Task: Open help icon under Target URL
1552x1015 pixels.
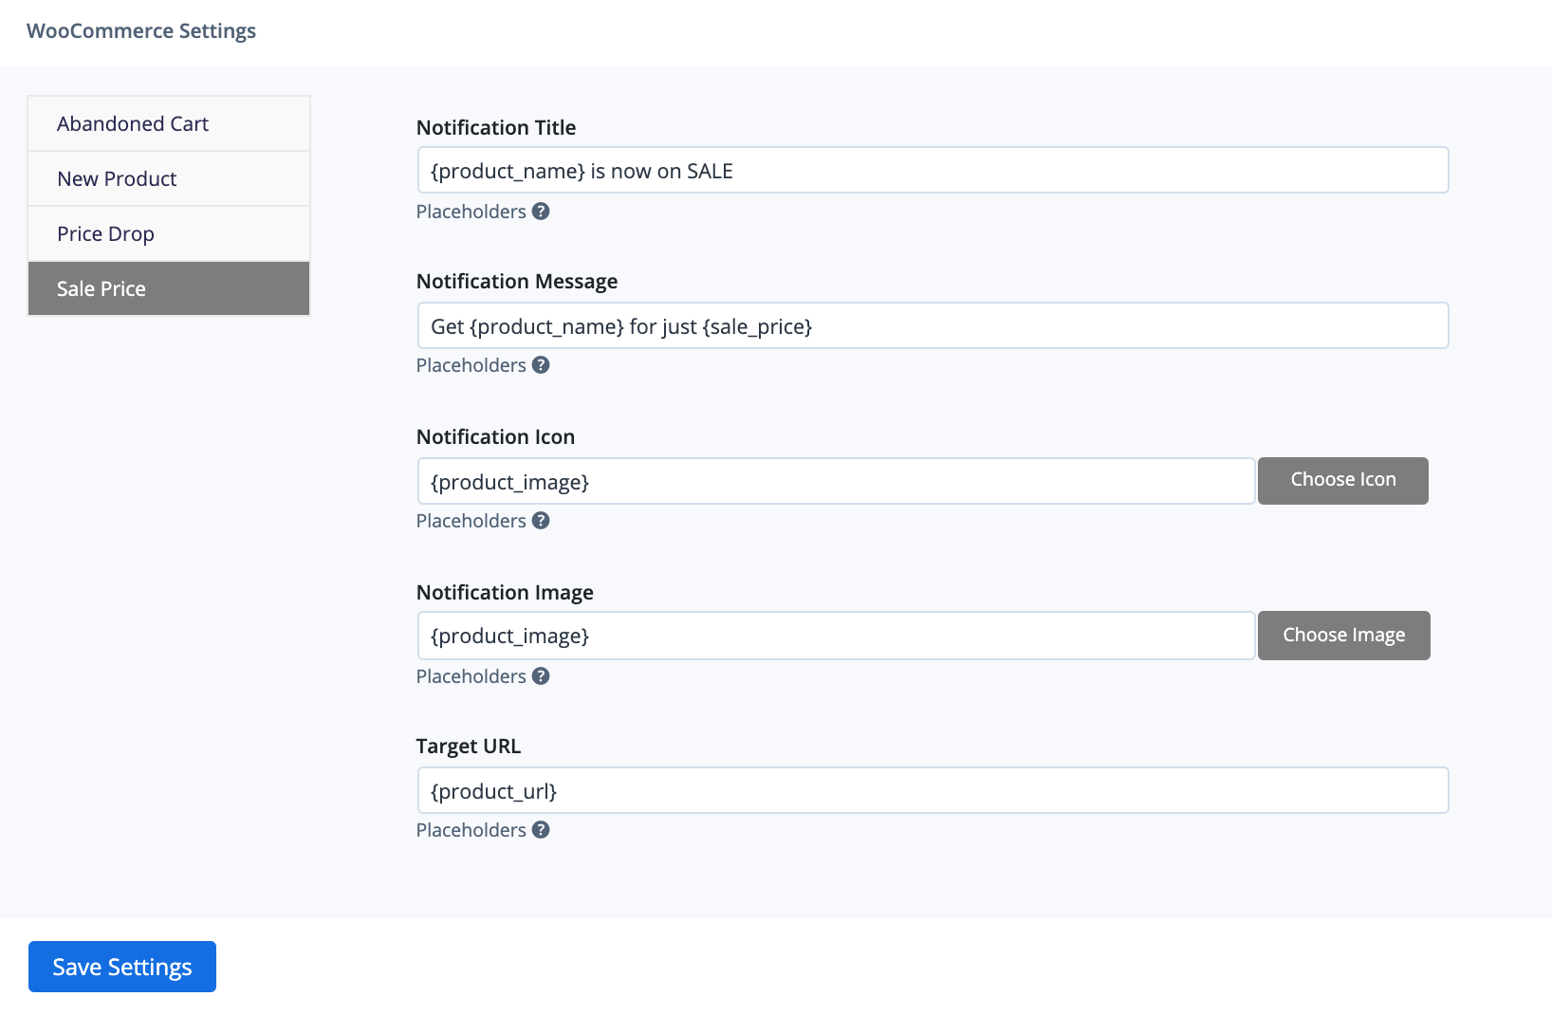Action: (x=541, y=830)
